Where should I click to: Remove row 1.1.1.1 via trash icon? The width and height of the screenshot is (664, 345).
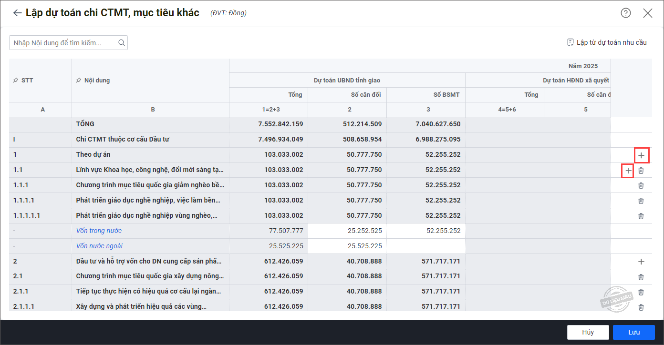[641, 201]
